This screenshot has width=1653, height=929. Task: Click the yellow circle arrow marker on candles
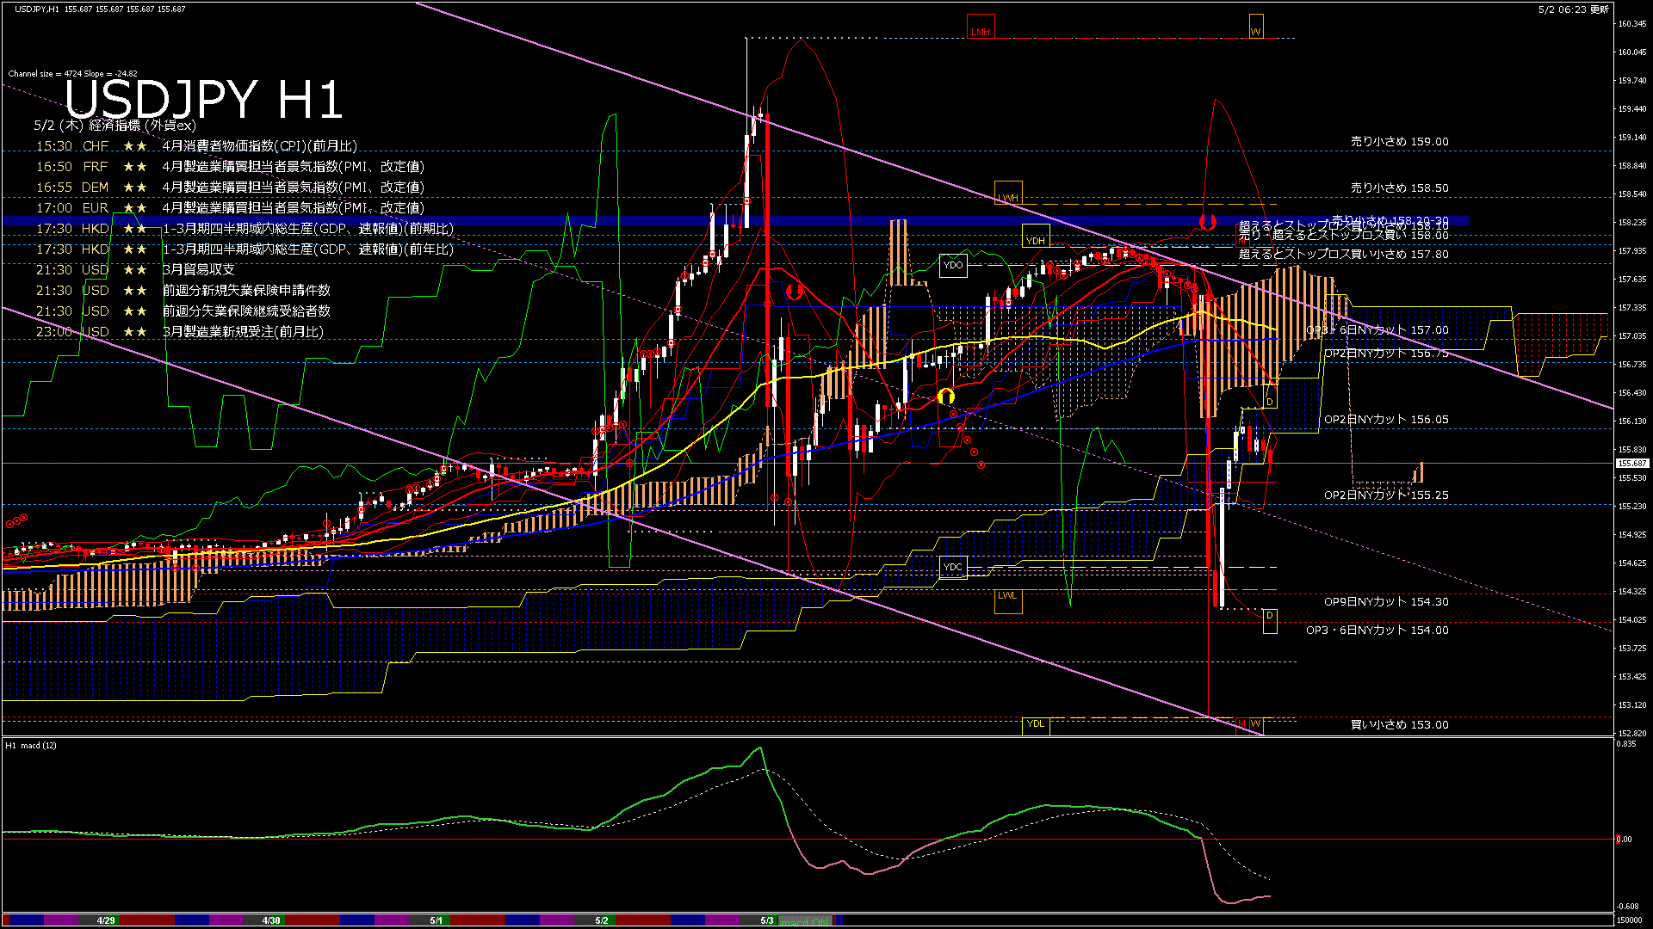coord(946,396)
